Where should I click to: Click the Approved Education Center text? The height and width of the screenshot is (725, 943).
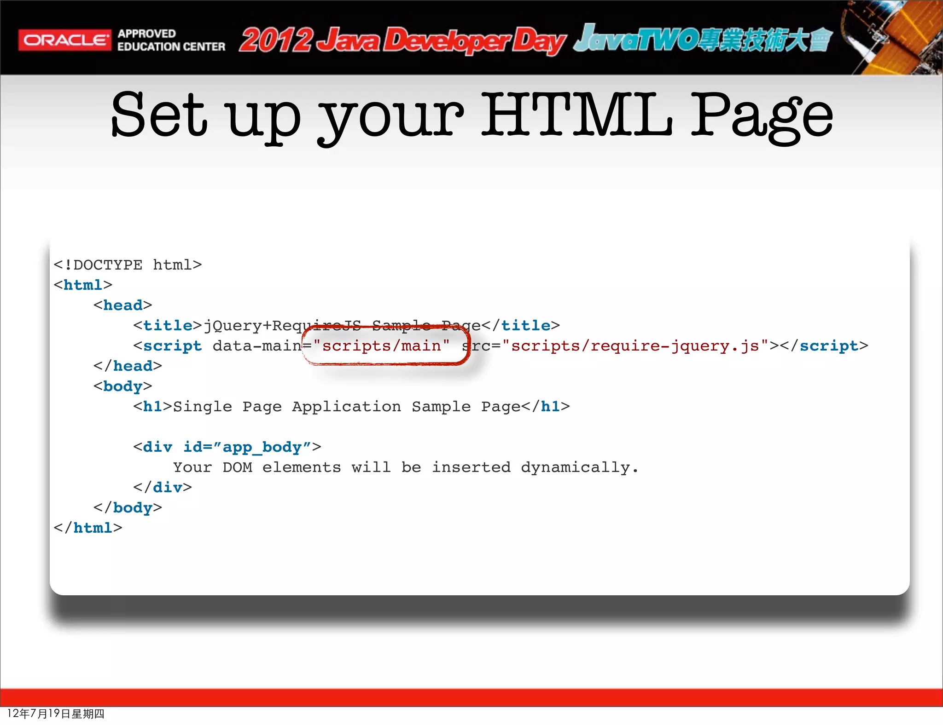[171, 40]
